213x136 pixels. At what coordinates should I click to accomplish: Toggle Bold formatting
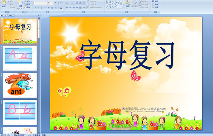35,8
